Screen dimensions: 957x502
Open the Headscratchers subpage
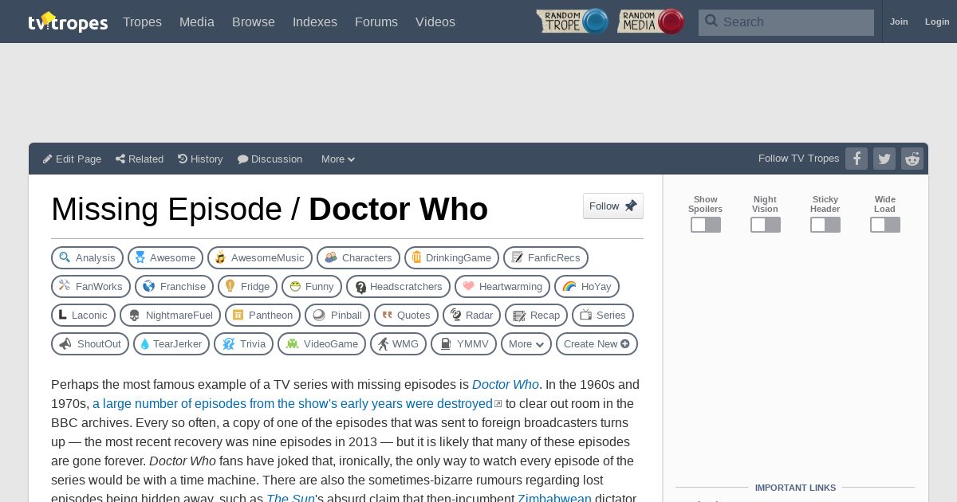pos(398,287)
